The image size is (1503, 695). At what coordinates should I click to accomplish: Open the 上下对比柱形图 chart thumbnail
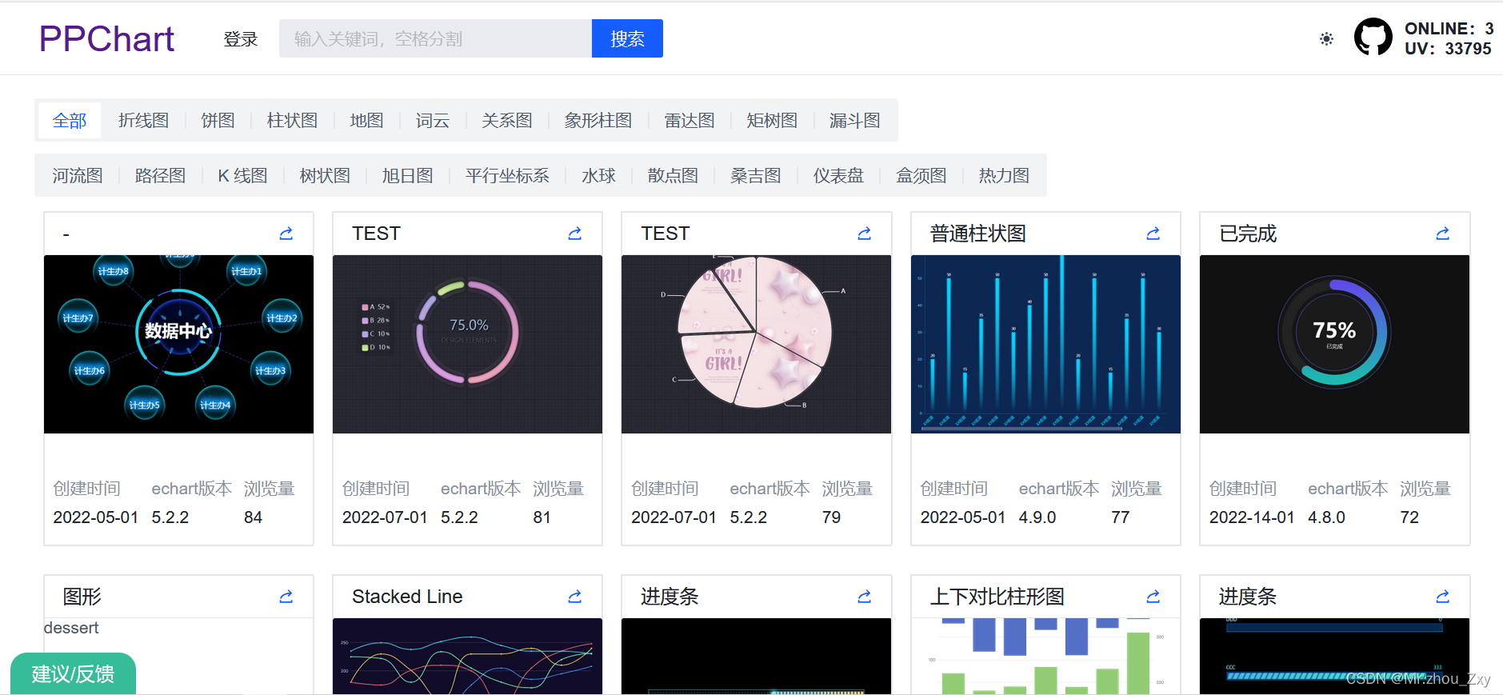(1045, 656)
